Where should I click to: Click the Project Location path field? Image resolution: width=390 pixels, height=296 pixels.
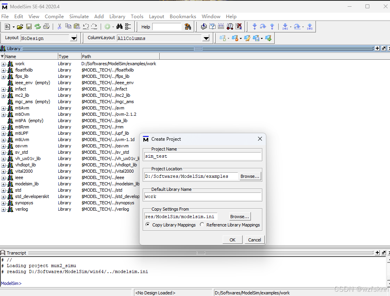click(x=191, y=176)
